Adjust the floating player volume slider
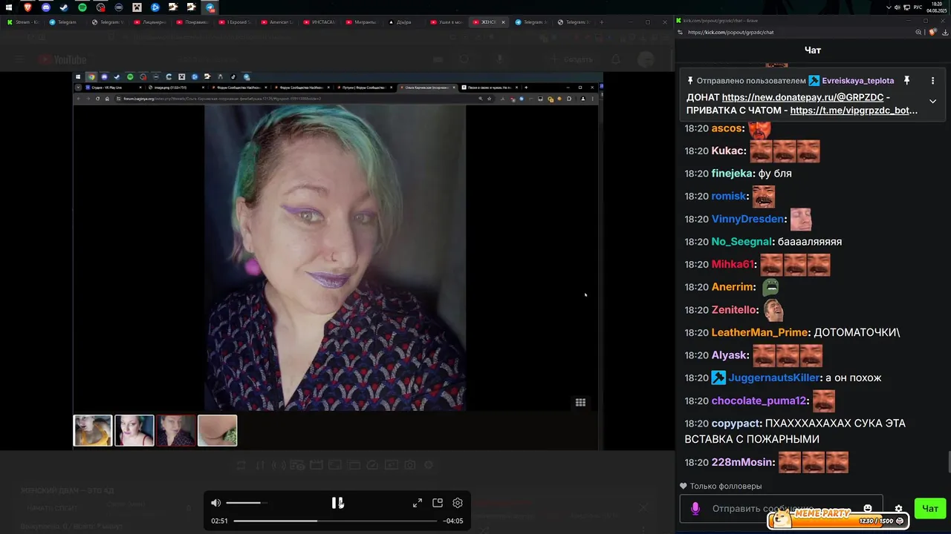The image size is (951, 534). 247,503
